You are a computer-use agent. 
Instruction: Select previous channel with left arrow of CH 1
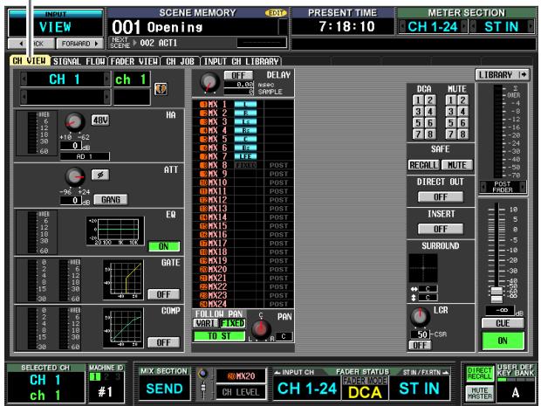pyautogui.click(x=24, y=79)
